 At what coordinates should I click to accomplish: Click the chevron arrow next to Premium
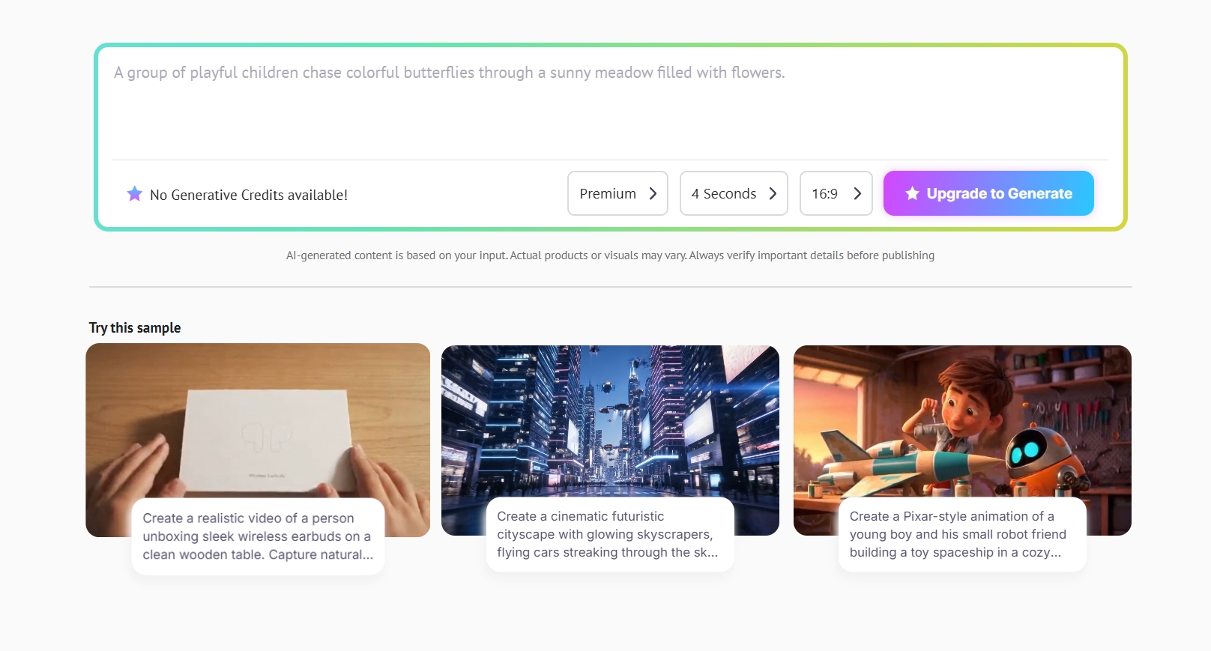pos(653,193)
